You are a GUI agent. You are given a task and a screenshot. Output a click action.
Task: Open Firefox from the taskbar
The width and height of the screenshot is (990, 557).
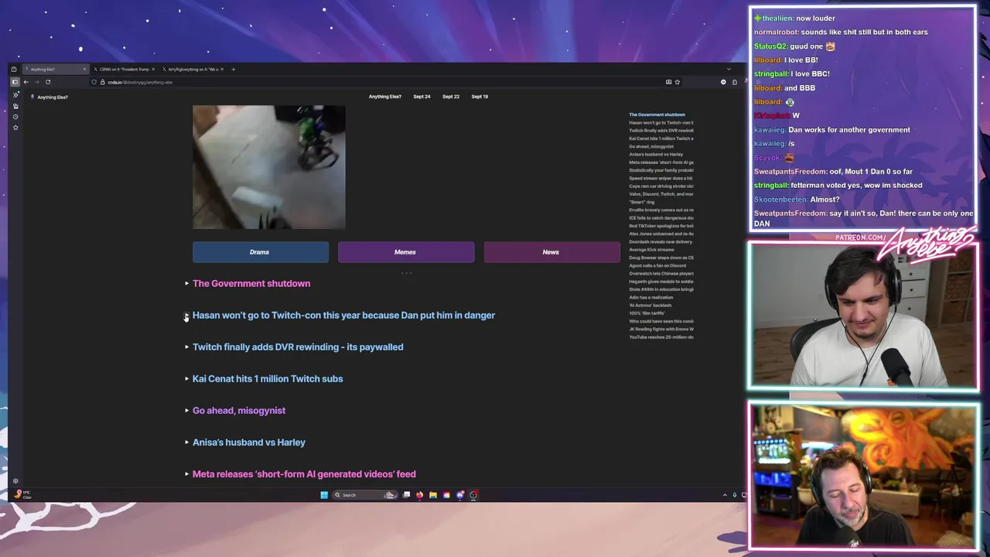pyautogui.click(x=420, y=495)
